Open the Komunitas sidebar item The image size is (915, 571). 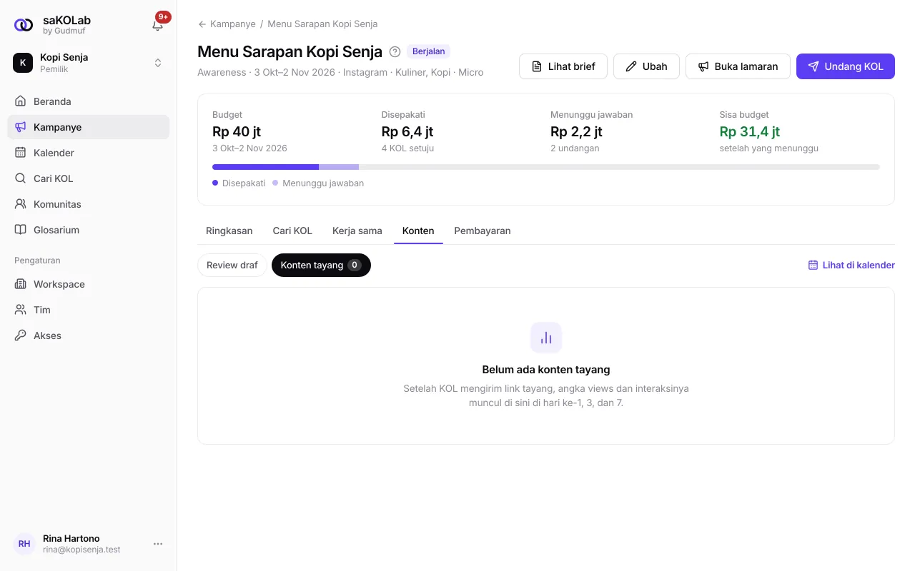tap(89, 204)
